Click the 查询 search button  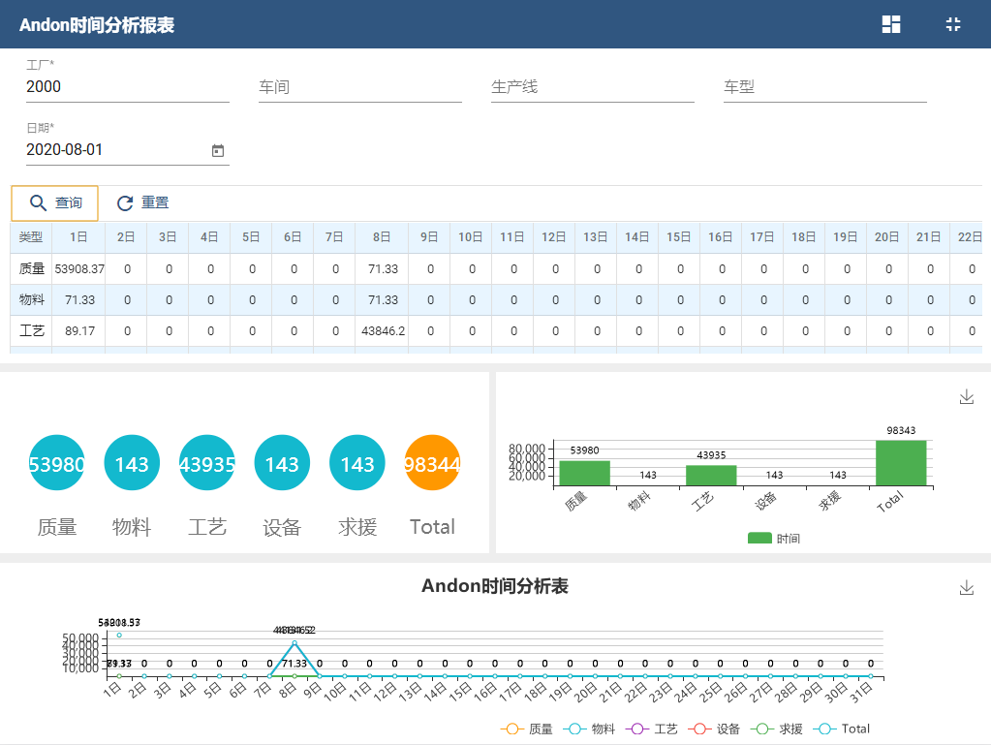tap(55, 202)
